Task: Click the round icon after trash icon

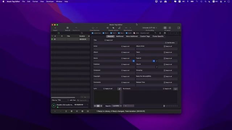Action: (71, 111)
